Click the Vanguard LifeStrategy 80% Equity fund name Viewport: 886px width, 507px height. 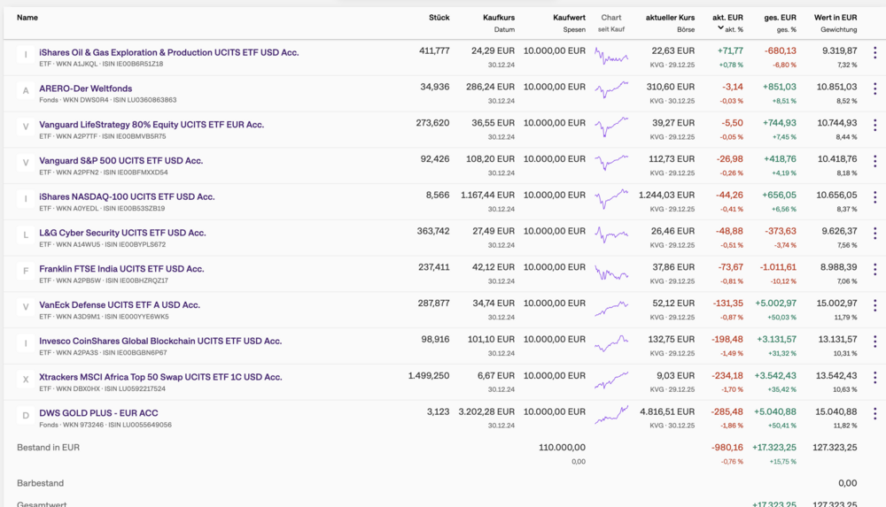click(x=152, y=124)
